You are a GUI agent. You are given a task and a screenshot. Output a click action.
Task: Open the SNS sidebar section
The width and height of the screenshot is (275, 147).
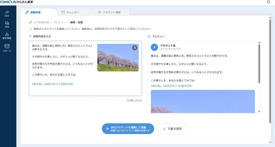tap(7, 25)
